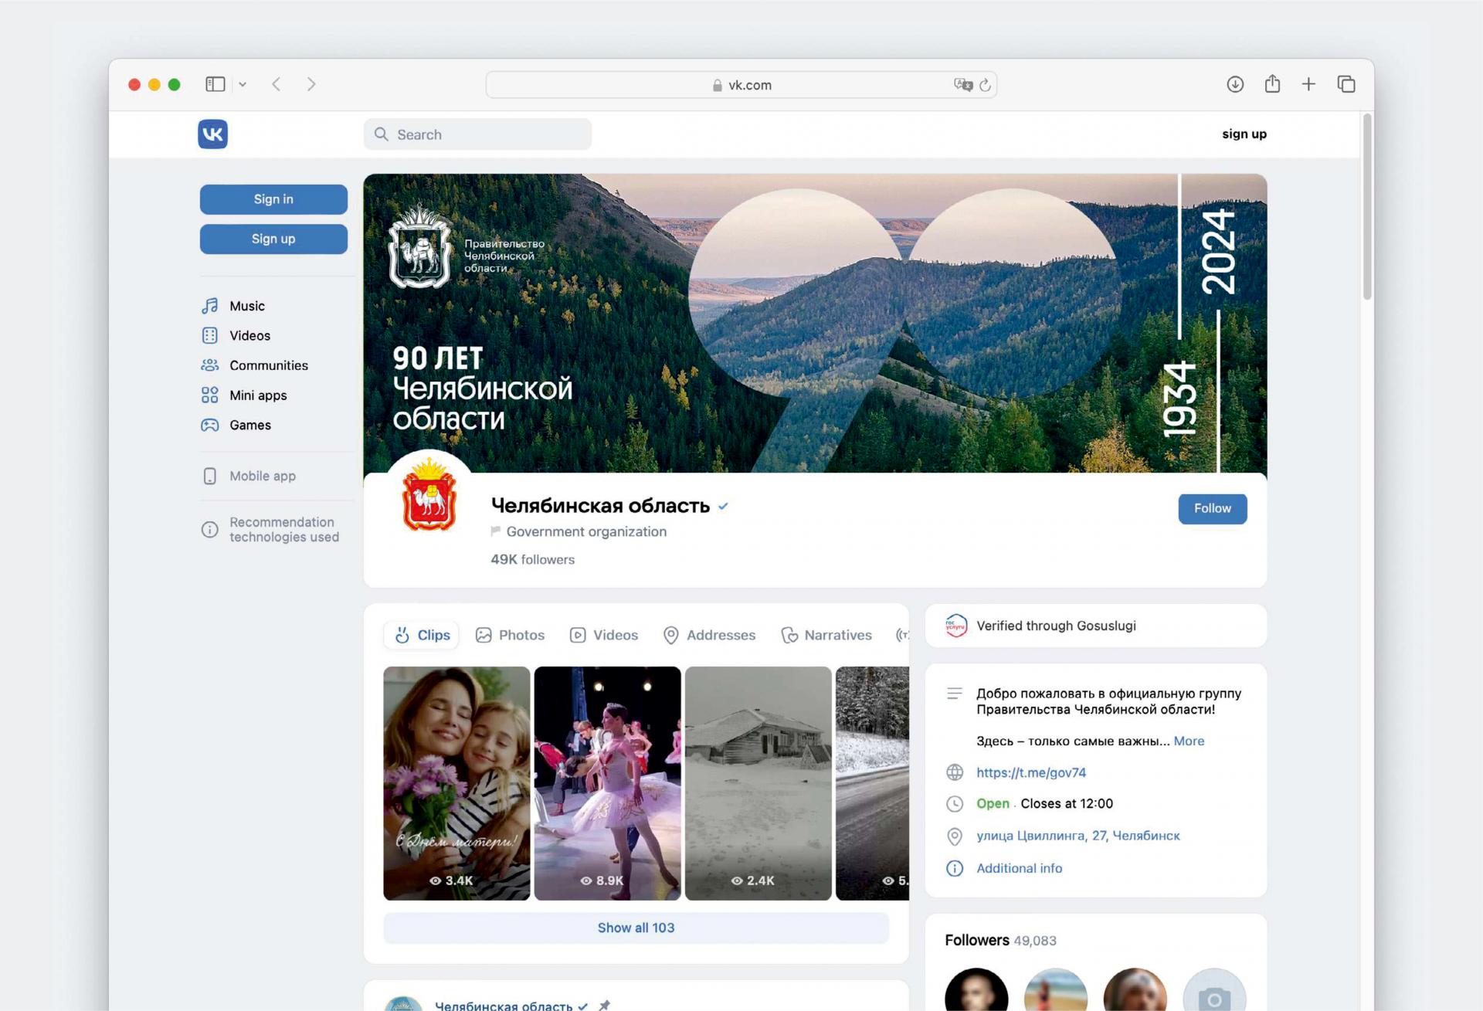The height and width of the screenshot is (1011, 1483).
Task: Click the Mini apps grid icon
Action: tap(210, 395)
